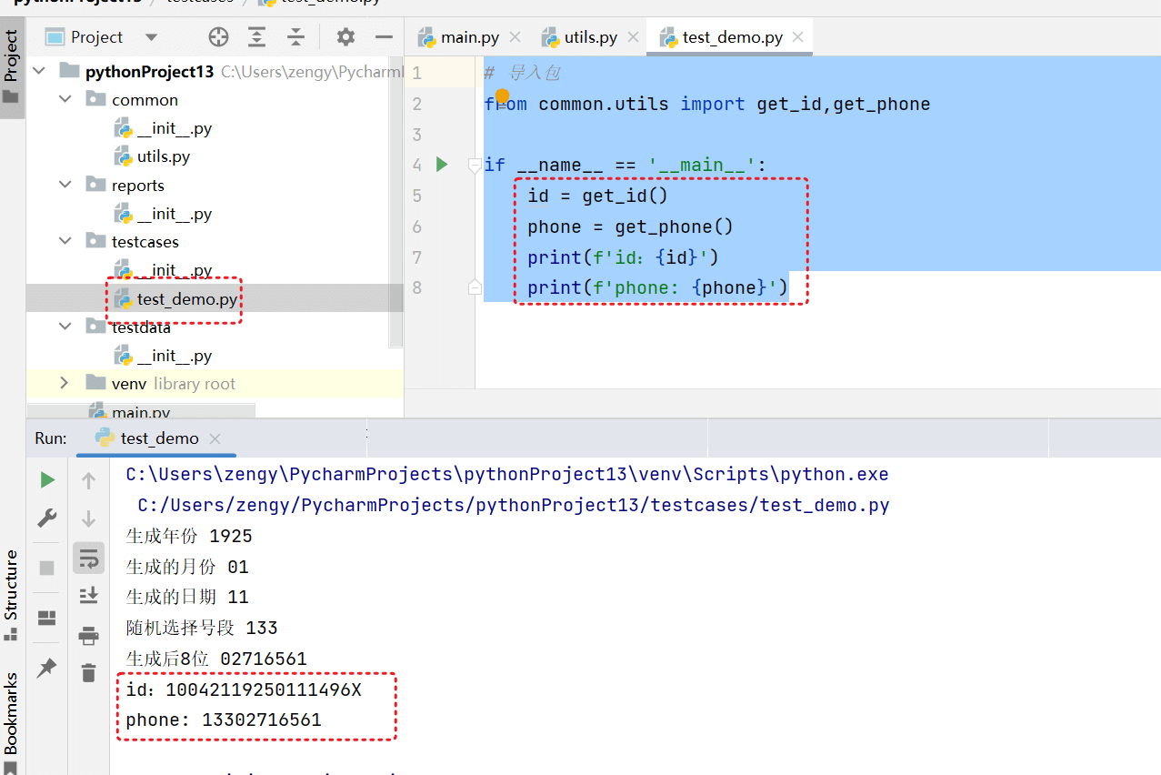Image resolution: width=1161 pixels, height=775 pixels.
Task: Close the test_demo.py editor tab
Action: pos(797,37)
